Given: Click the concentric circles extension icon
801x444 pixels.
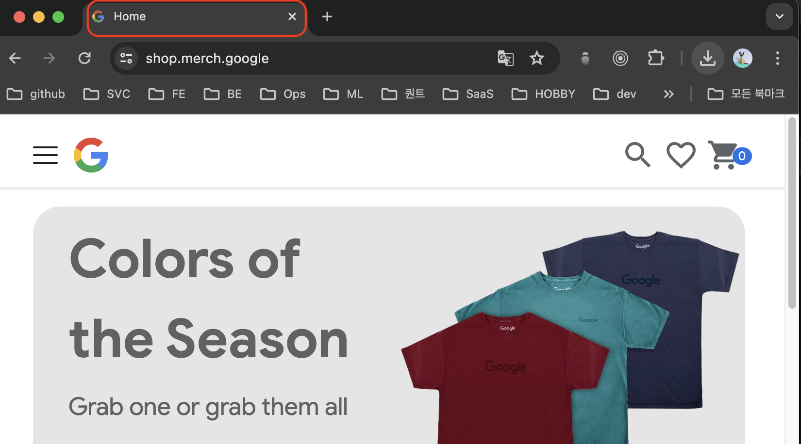Looking at the screenshot, I should click(620, 58).
